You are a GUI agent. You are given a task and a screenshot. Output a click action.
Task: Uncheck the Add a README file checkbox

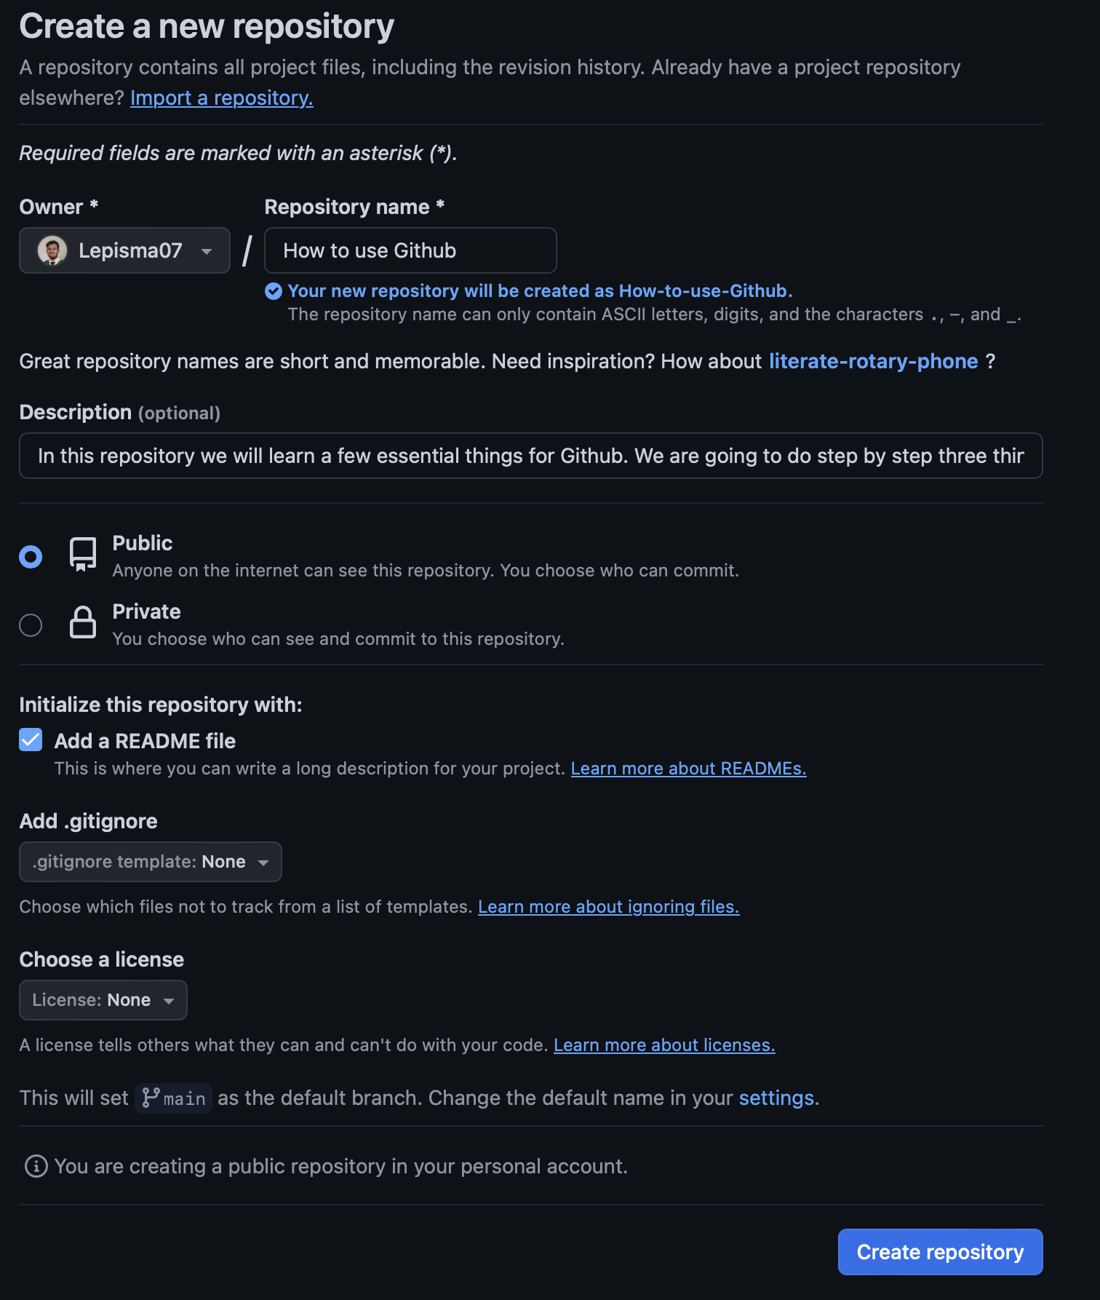click(x=31, y=740)
